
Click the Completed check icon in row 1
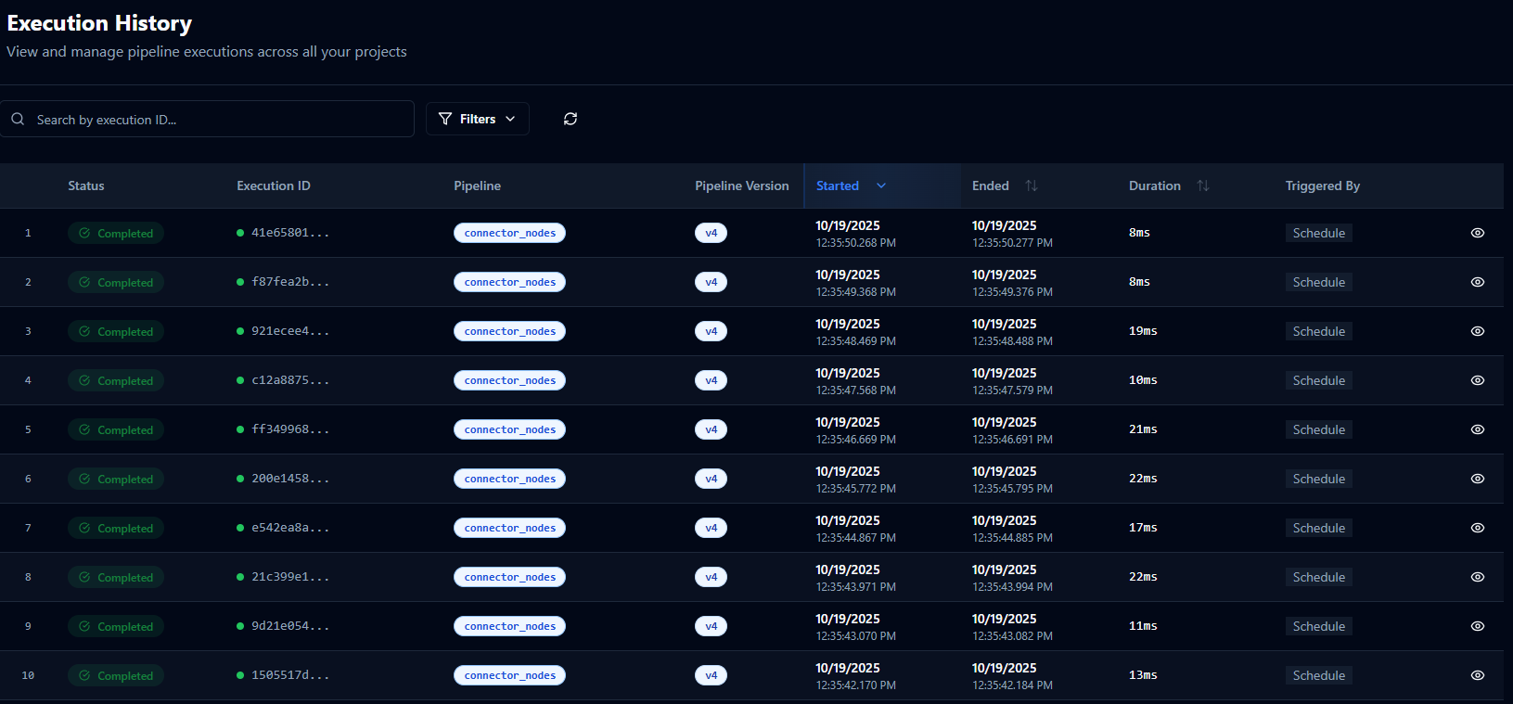pyautogui.click(x=84, y=233)
